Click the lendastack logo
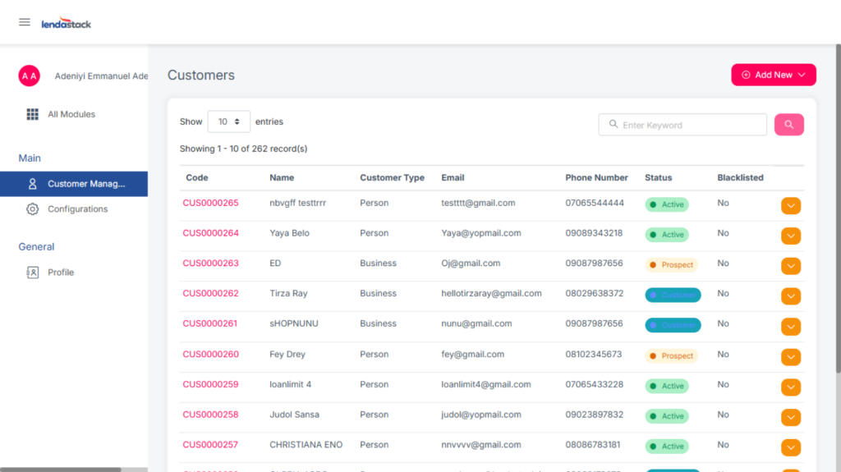The width and height of the screenshot is (841, 472). (67, 24)
